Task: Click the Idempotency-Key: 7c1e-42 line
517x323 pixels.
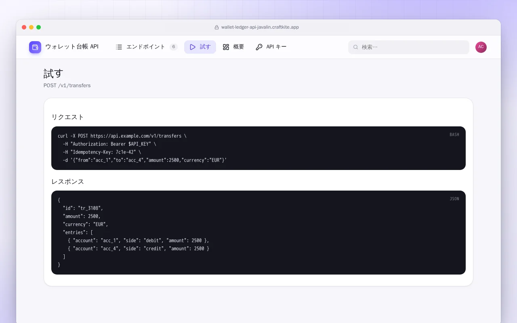Action: point(102,152)
